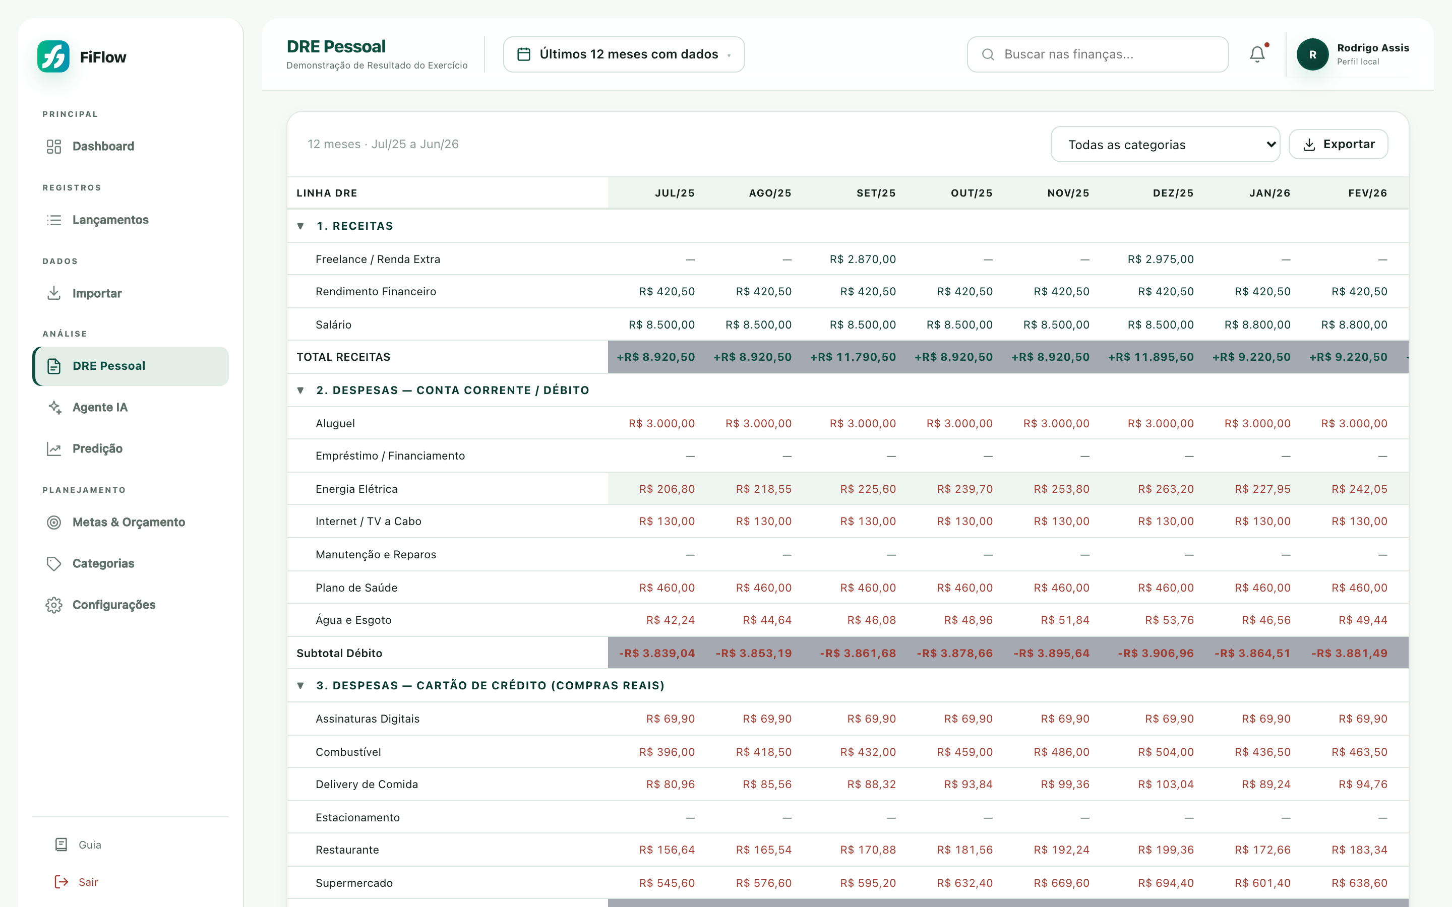Click the Lançamentos list icon

[x=54, y=220]
